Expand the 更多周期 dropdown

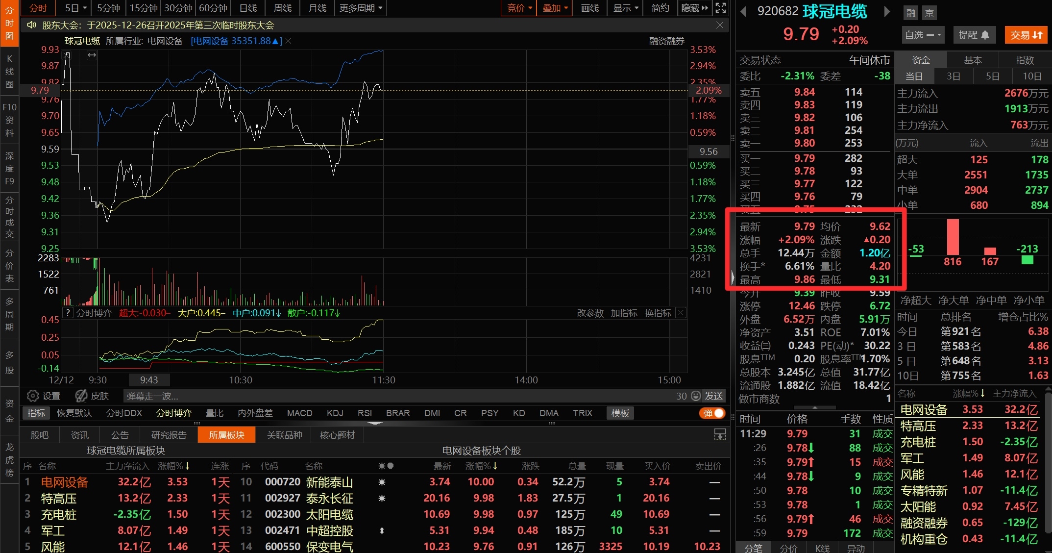pos(360,8)
